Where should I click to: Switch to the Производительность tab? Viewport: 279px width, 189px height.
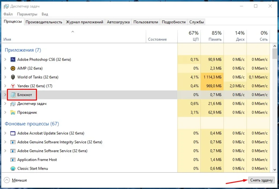44,22
